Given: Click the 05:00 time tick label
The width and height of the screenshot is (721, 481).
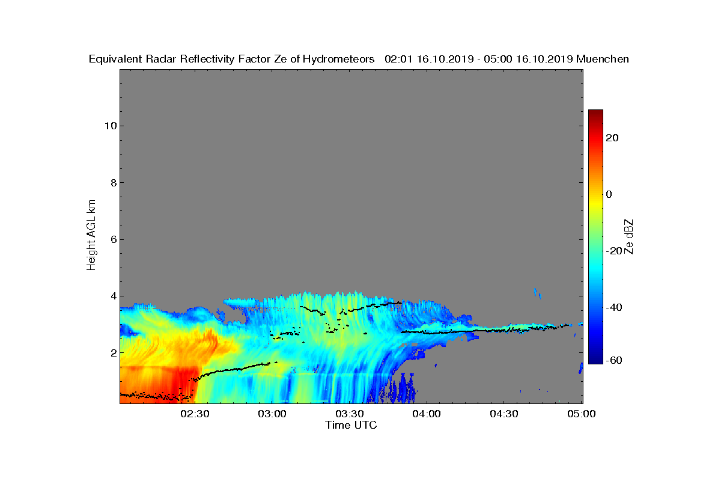Looking at the screenshot, I should pos(582,414).
